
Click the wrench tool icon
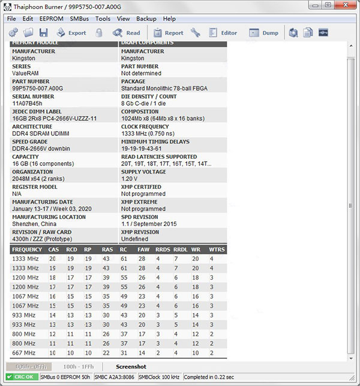point(196,33)
